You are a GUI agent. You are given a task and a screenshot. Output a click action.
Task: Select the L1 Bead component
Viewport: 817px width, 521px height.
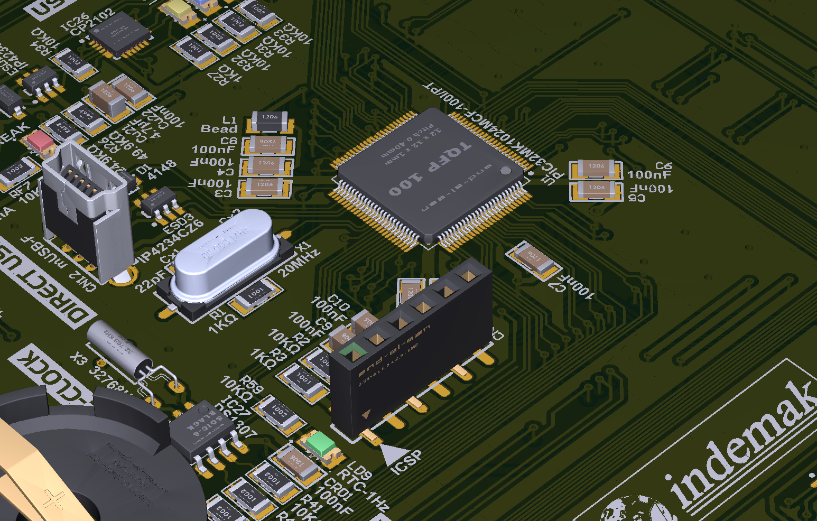click(270, 122)
